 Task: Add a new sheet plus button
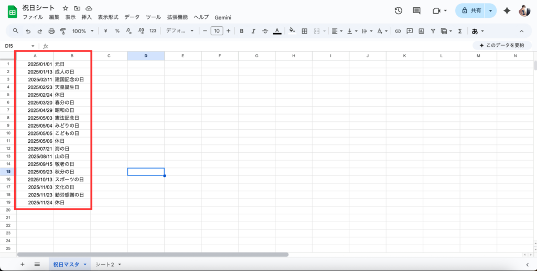[x=22, y=264]
